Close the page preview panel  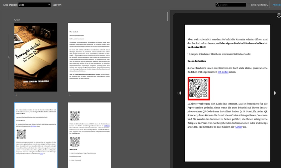click(x=279, y=15)
